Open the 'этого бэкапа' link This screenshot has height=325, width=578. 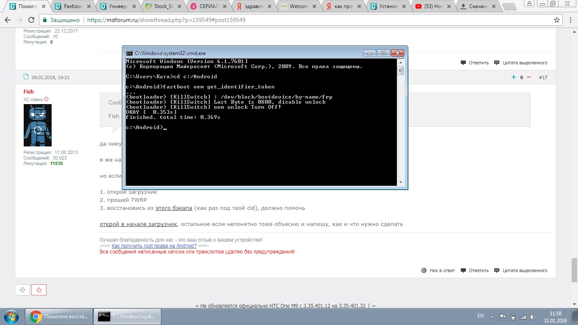[x=173, y=208]
